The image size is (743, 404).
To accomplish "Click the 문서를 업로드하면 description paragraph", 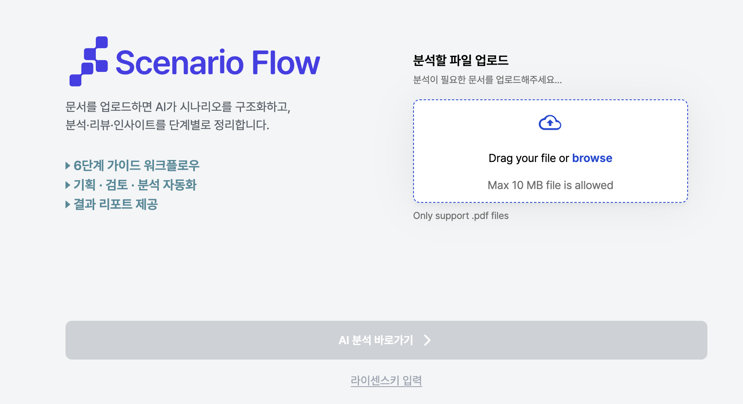I will (x=178, y=116).
